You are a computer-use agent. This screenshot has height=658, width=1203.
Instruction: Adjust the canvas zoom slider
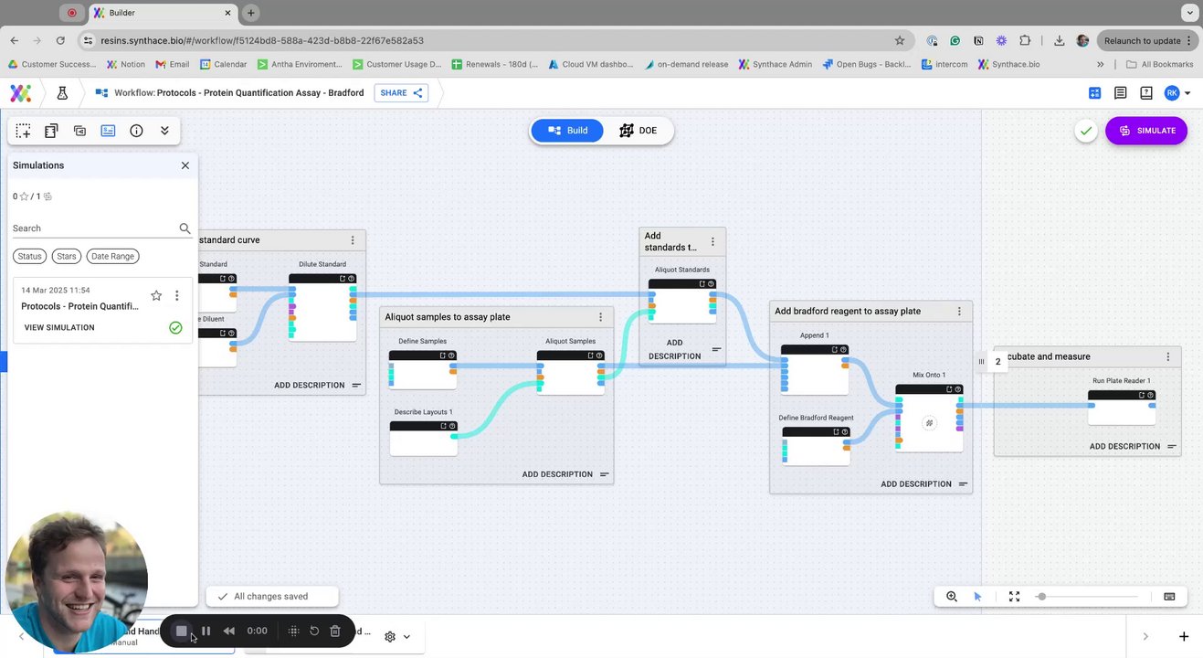(x=1087, y=597)
